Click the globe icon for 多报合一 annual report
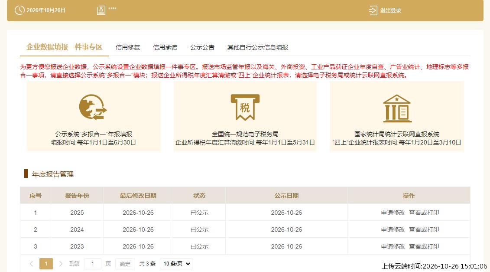 (93, 107)
